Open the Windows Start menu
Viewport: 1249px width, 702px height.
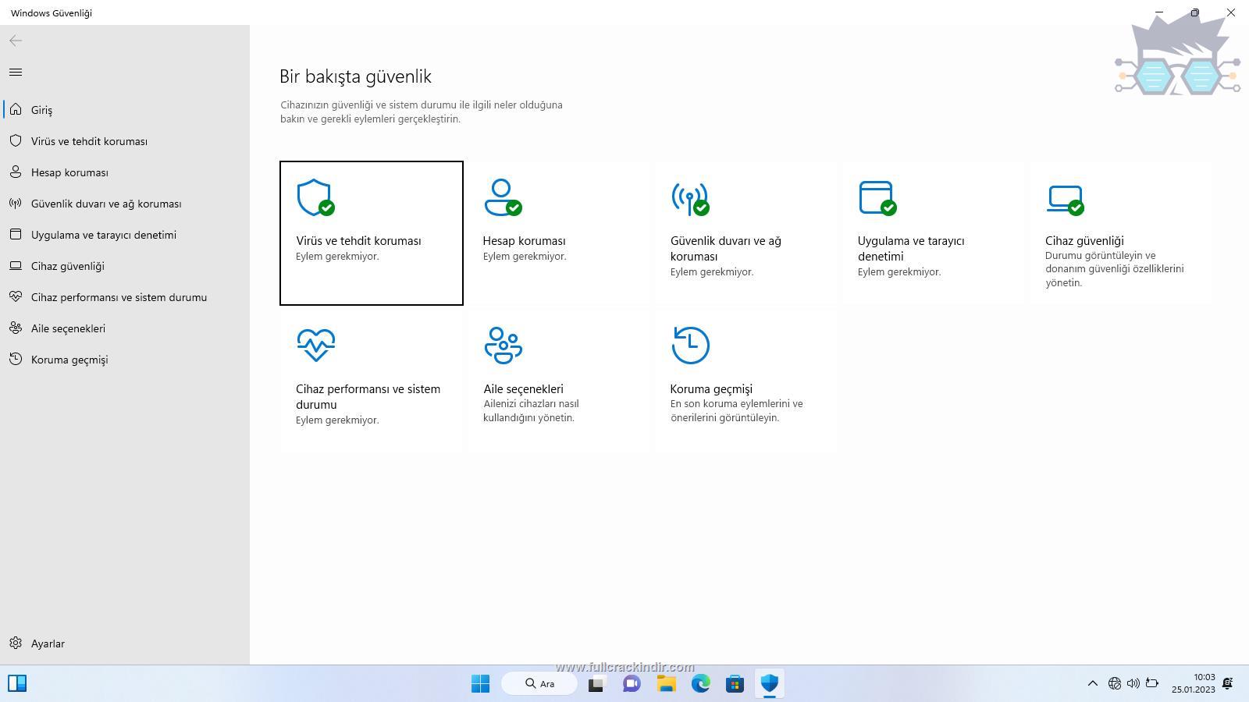tap(481, 684)
